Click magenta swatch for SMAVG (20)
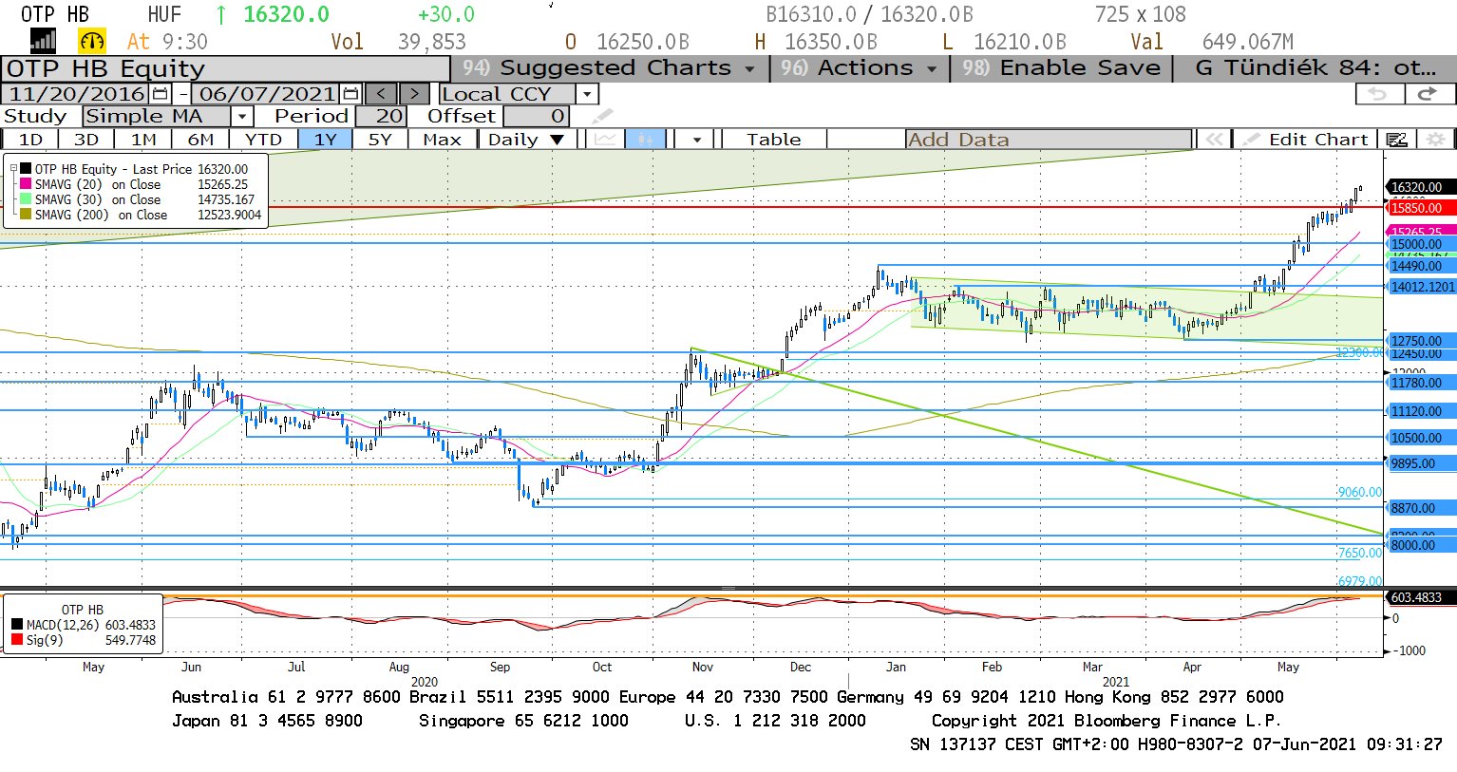This screenshot has height=772, width=1457. 26,184
